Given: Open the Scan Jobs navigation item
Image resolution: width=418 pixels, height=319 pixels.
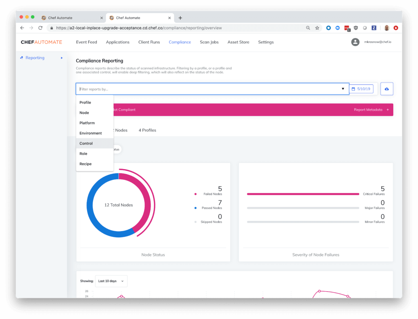Looking at the screenshot, I should [x=209, y=42].
